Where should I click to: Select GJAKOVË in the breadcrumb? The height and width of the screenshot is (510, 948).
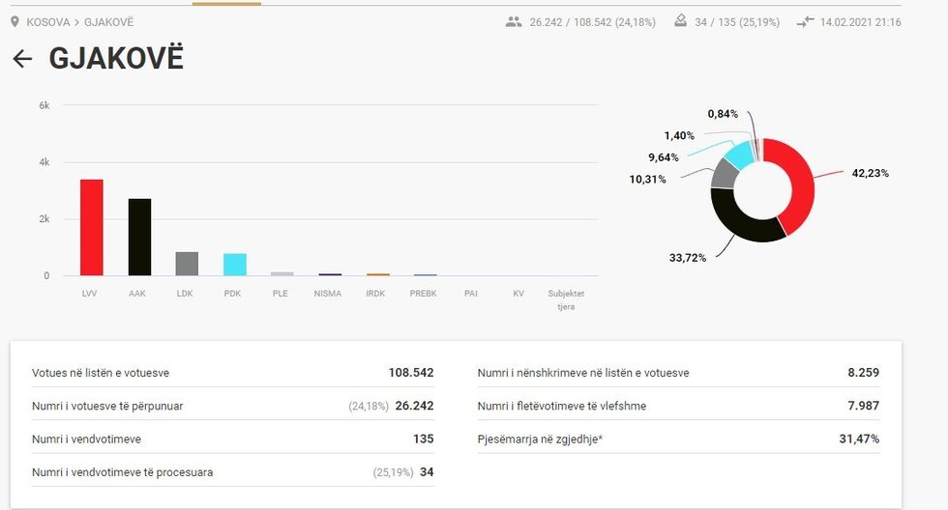click(109, 21)
